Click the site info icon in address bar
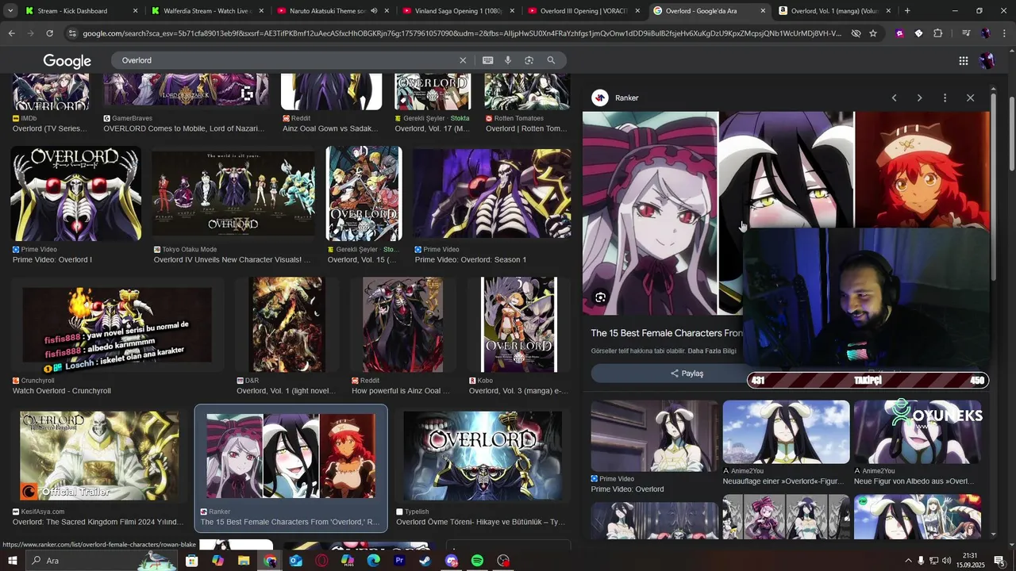The height and width of the screenshot is (571, 1016). 73,33
